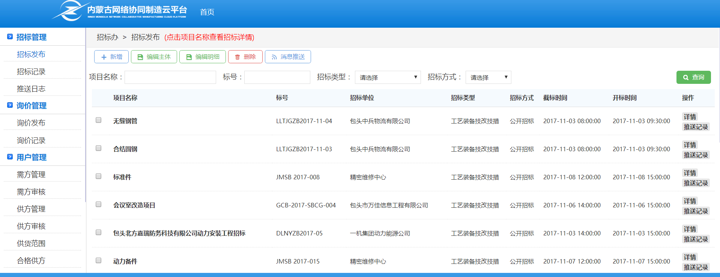Click the trash icon on 删除 button
The height and width of the screenshot is (277, 720).
point(237,57)
